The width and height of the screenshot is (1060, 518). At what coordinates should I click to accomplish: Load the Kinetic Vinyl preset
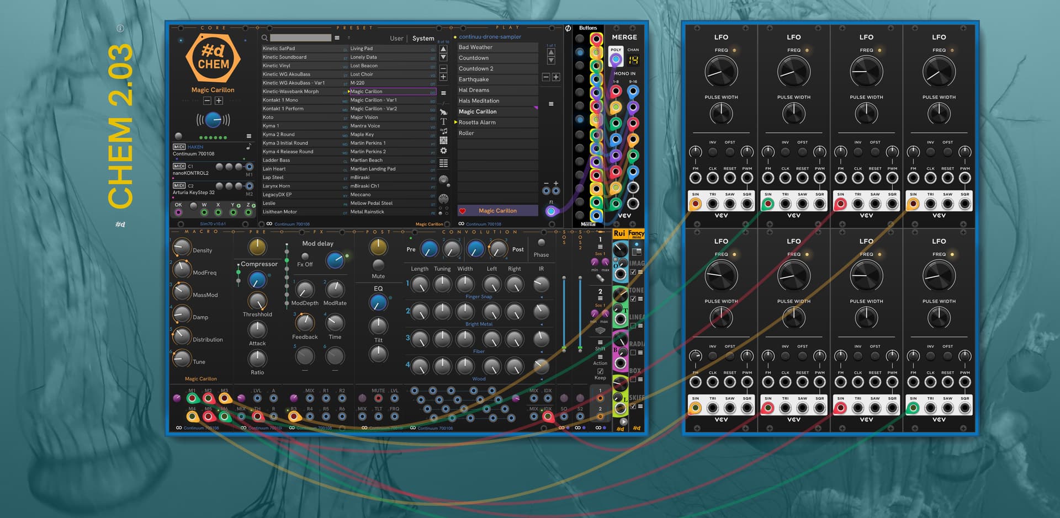(305, 66)
